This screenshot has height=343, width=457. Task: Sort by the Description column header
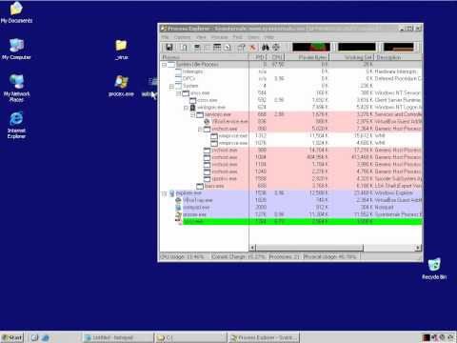[x=398, y=57]
